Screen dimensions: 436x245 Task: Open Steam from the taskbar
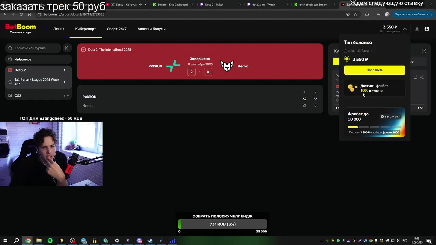pyautogui.click(x=150, y=241)
